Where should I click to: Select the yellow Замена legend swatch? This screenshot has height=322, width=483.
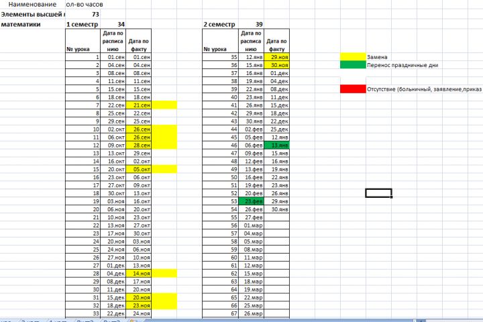tap(353, 57)
